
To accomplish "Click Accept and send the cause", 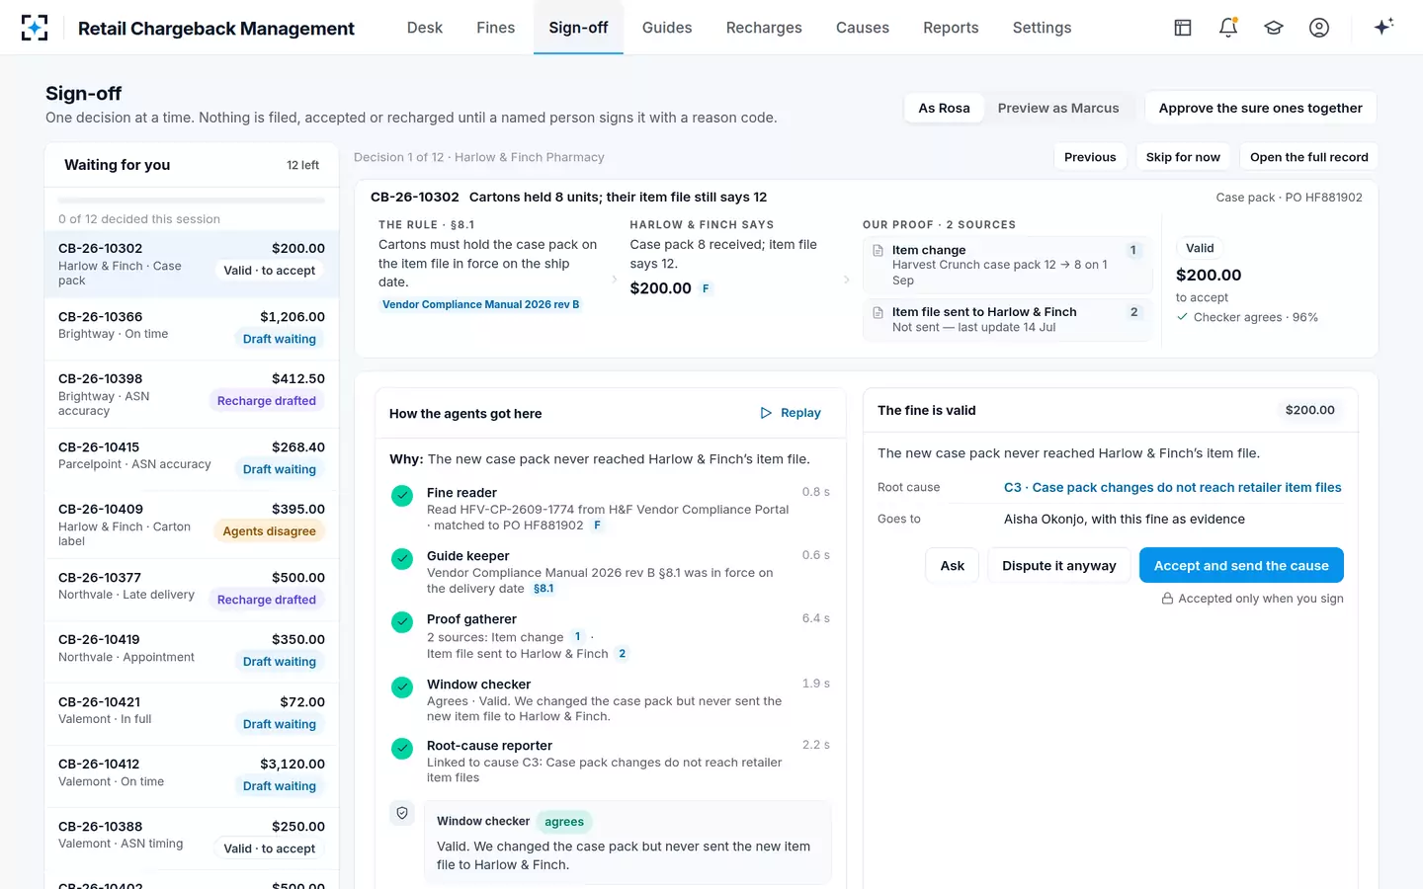I will pyautogui.click(x=1241, y=565).
